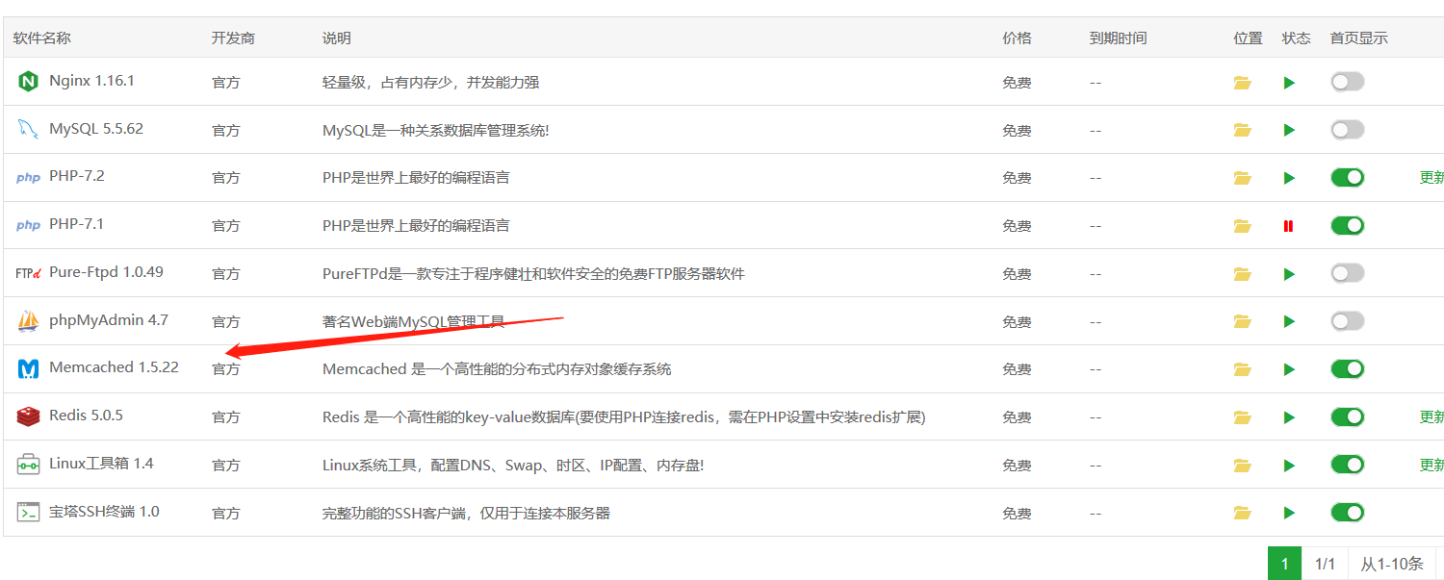The image size is (1444, 580).
Task: Click the phpMyAdmin running status icon
Action: [x=1289, y=321]
